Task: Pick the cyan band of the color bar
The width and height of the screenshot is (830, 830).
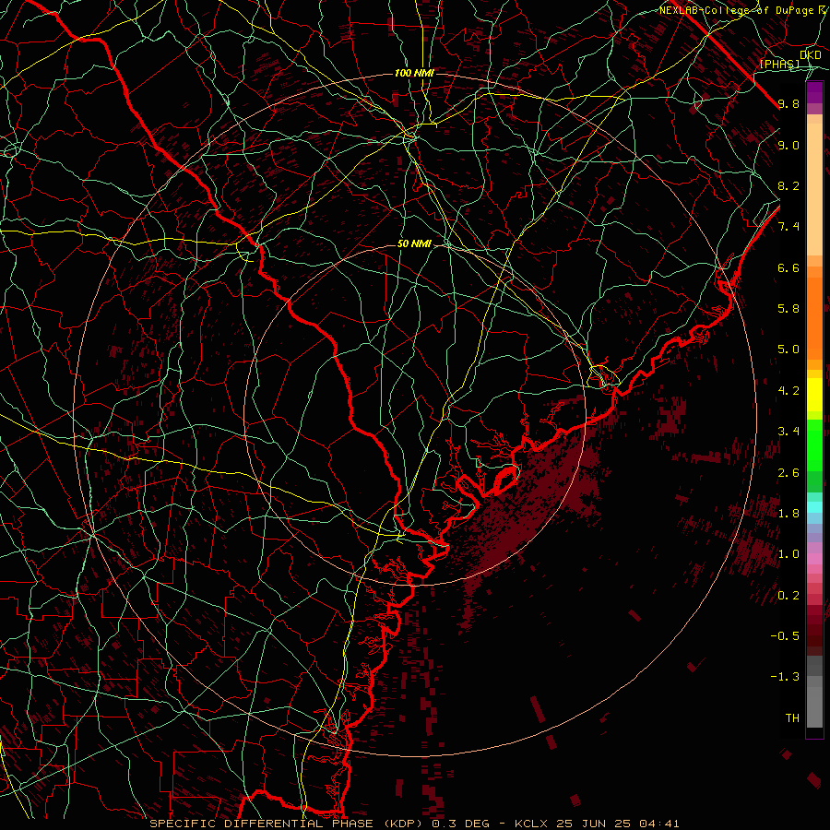Action: click(814, 507)
